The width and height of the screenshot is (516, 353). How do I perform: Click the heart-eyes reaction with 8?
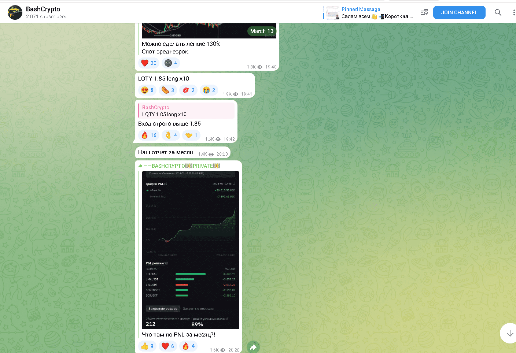147,90
